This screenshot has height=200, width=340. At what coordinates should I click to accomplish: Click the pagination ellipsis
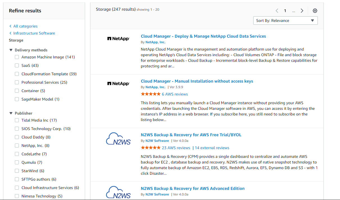pyautogui.click(x=293, y=11)
